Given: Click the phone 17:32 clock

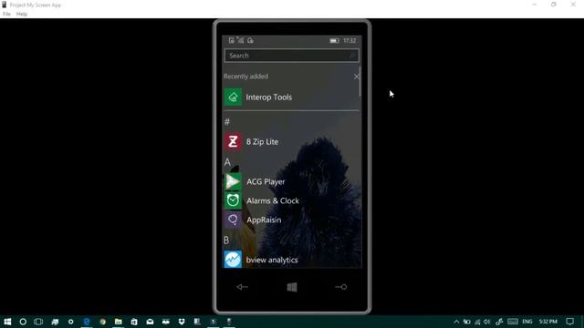Looking at the screenshot, I should (349, 40).
